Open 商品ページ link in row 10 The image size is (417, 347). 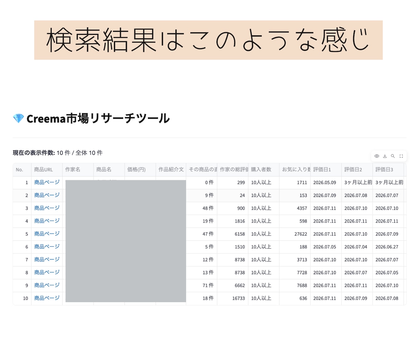tap(47, 298)
